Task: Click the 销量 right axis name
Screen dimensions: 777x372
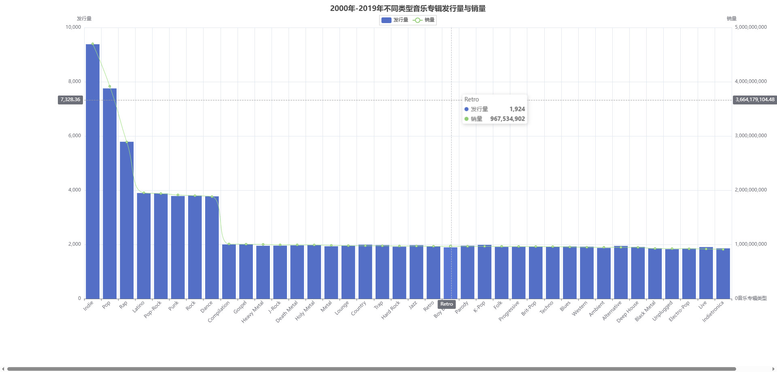Action: click(732, 19)
